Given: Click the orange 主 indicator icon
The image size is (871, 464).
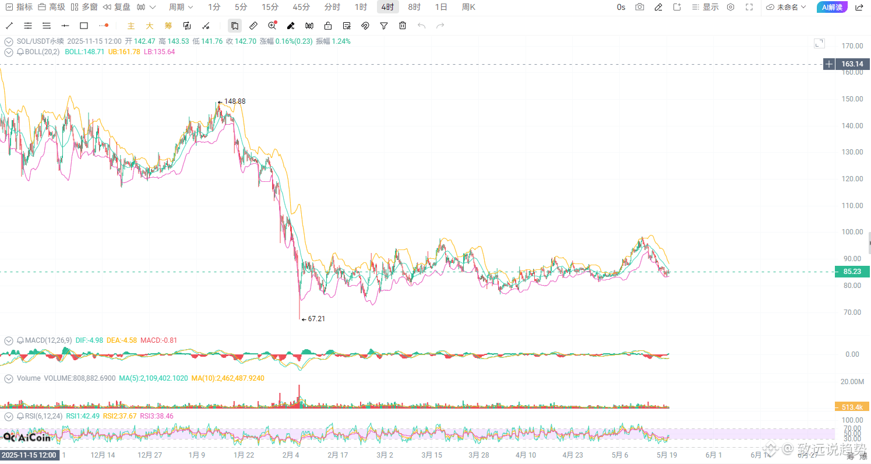Looking at the screenshot, I should click(x=131, y=26).
